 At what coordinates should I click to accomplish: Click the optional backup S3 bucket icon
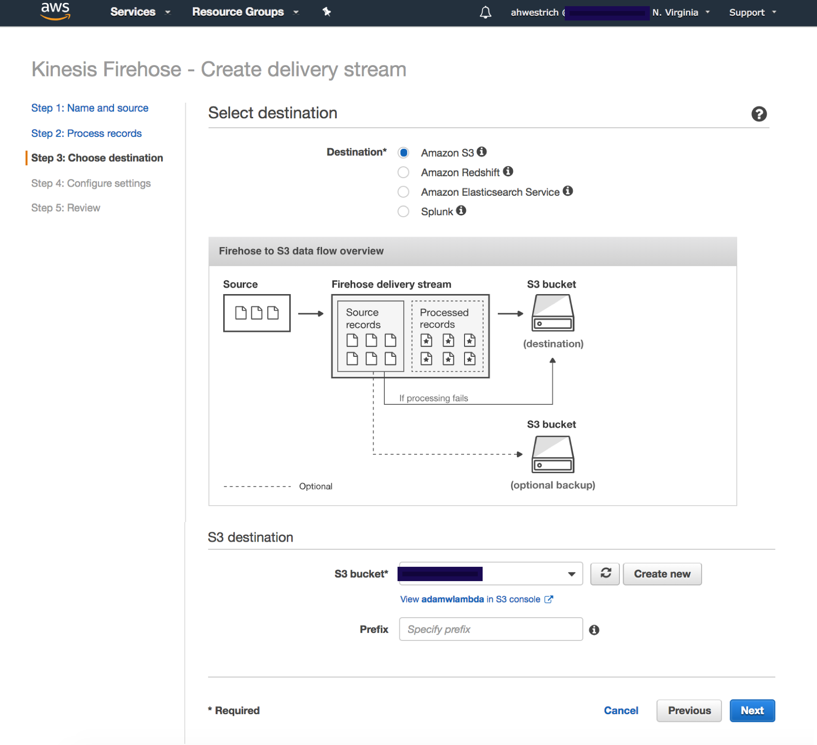point(553,454)
